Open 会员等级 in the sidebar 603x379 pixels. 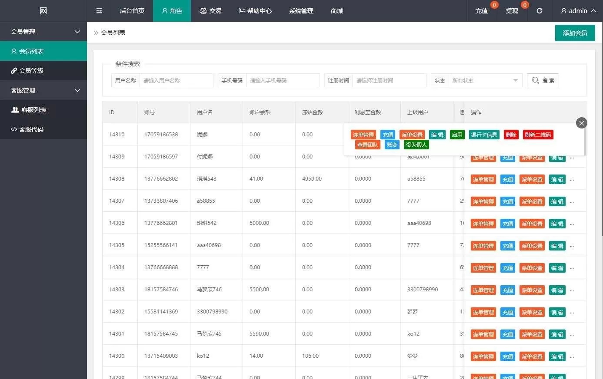point(31,71)
